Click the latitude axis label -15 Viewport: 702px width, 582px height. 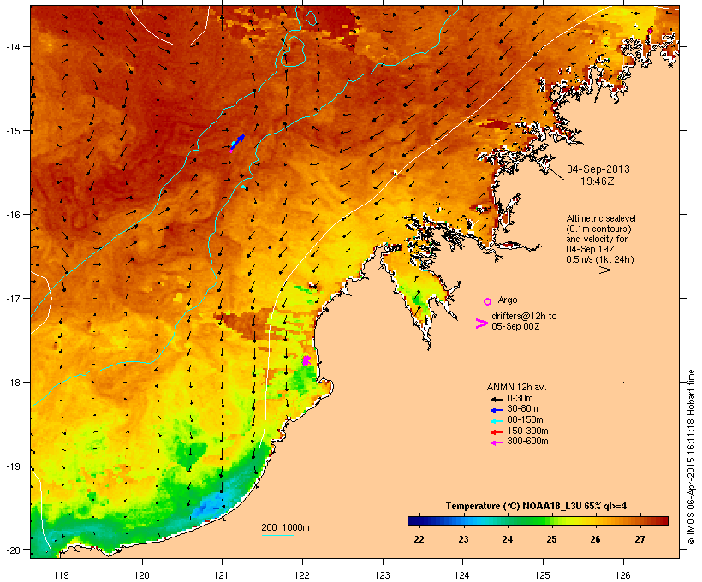click(12, 131)
